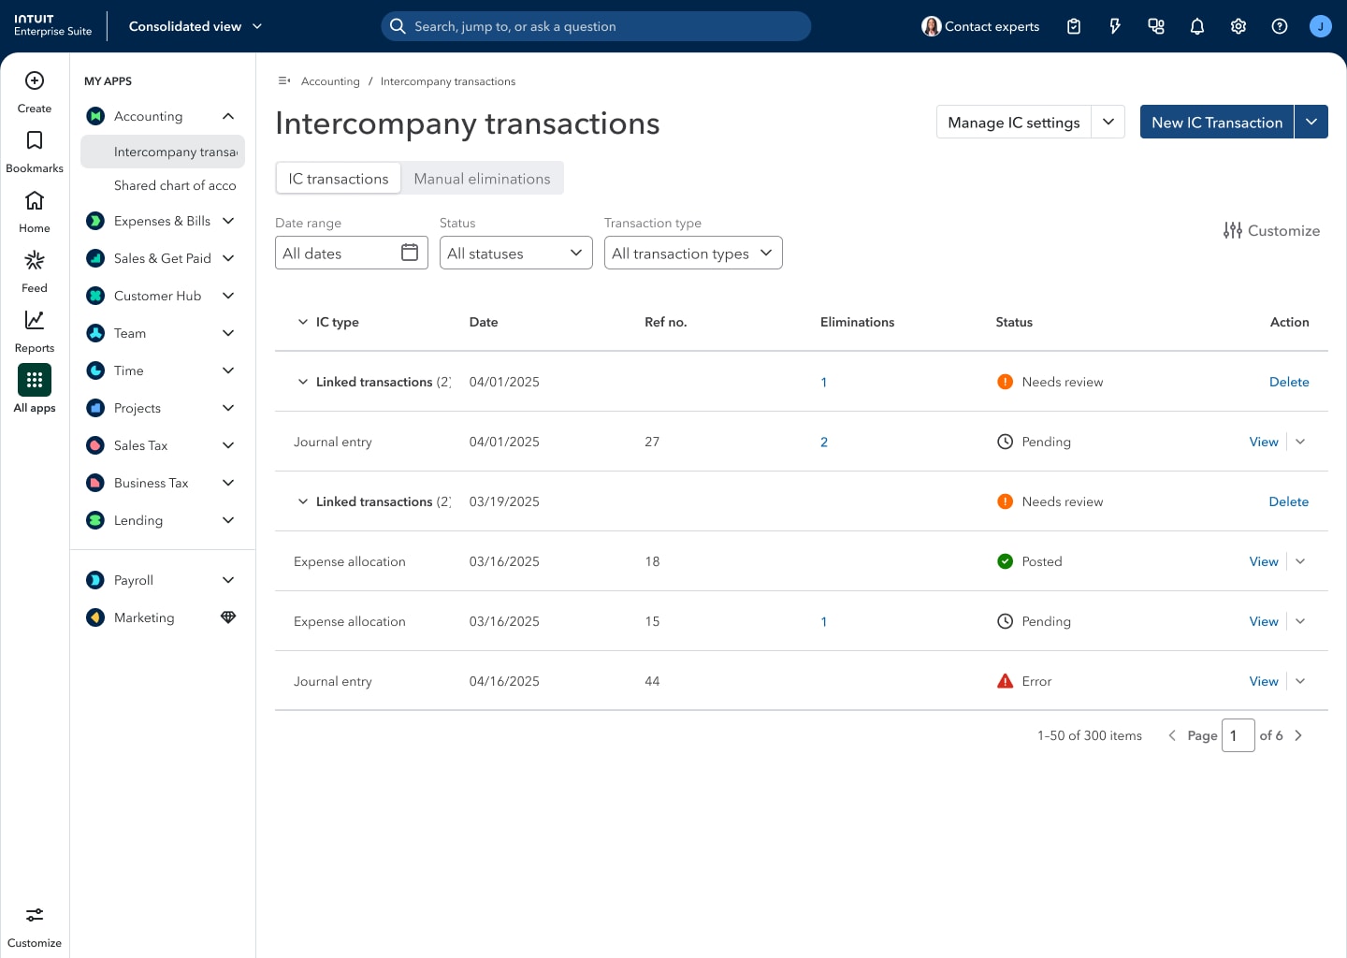
Task: Expand the Customer Hub section
Action: click(x=228, y=296)
